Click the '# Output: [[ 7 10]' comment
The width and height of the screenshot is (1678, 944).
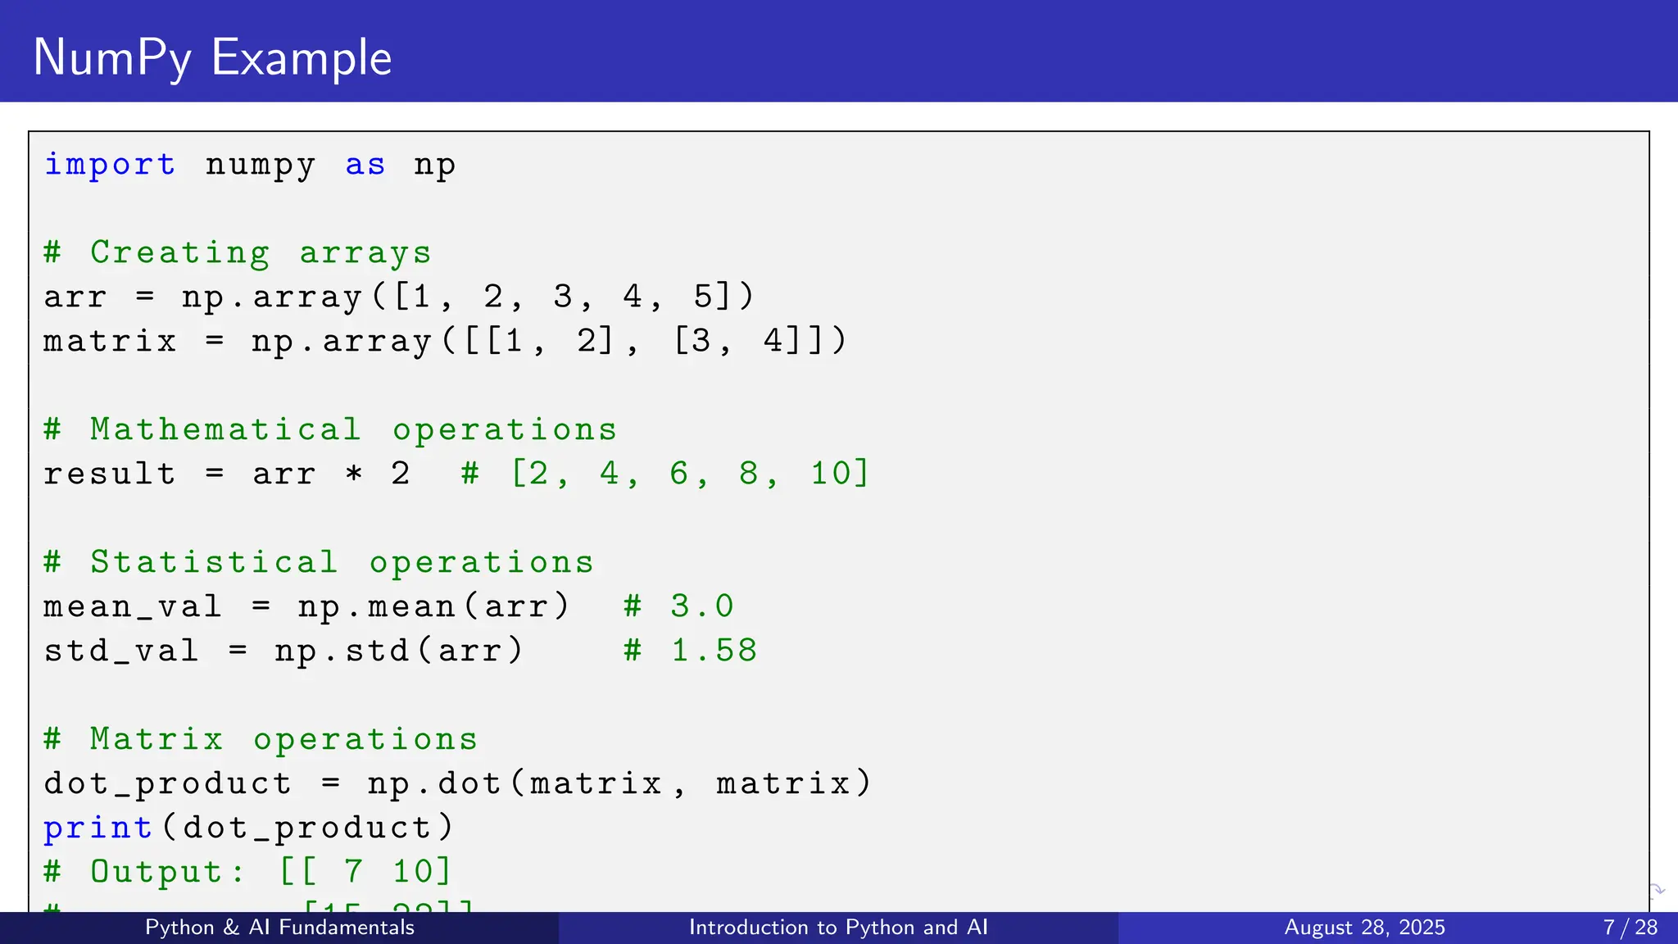[247, 872]
